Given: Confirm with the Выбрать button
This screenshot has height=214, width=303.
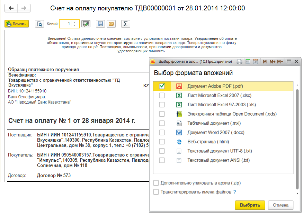Looking at the screenshot, I should (x=250, y=205).
